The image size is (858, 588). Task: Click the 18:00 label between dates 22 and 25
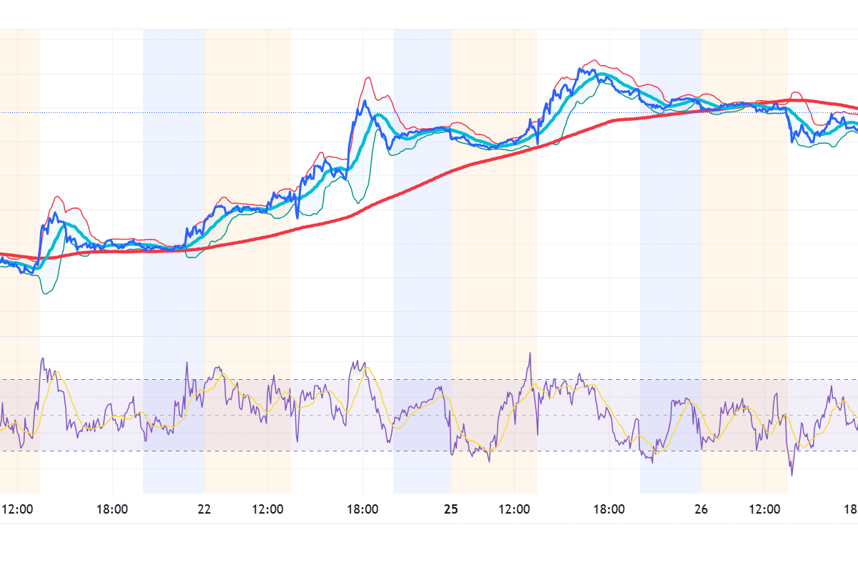click(363, 509)
